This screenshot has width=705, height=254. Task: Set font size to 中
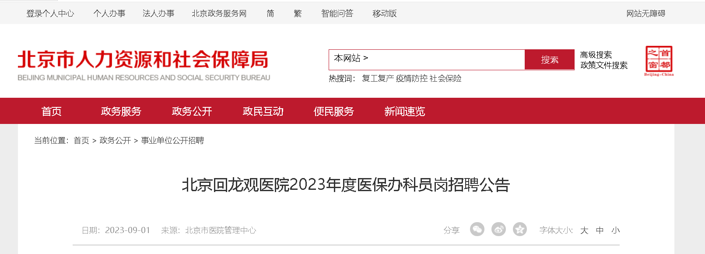click(x=600, y=230)
